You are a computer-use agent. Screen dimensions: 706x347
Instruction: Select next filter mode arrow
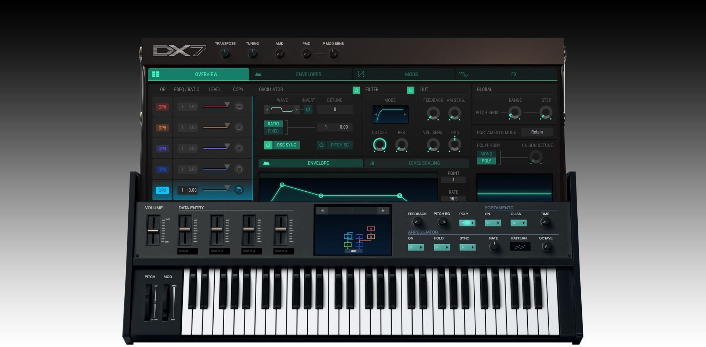[405, 115]
